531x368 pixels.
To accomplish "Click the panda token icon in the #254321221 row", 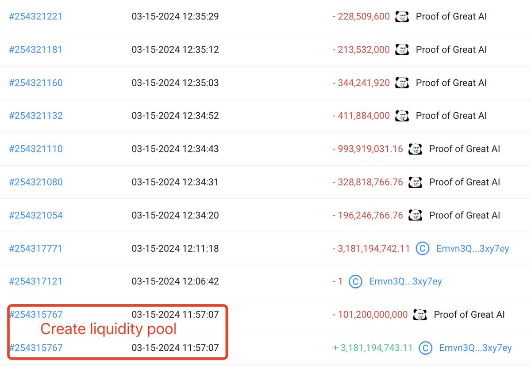I will (x=402, y=17).
